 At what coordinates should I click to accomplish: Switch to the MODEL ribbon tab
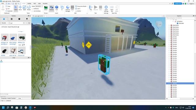coord(29,3)
